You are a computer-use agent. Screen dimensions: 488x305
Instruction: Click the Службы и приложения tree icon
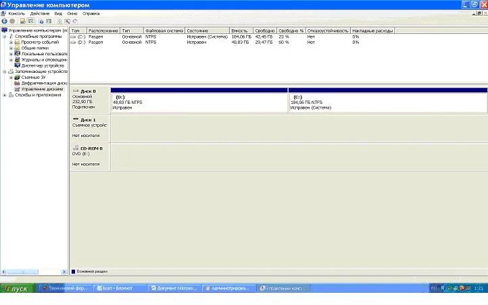[x=11, y=95]
